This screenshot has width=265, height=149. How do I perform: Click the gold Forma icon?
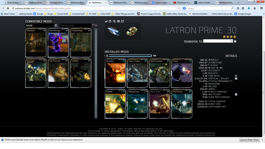coord(132,31)
